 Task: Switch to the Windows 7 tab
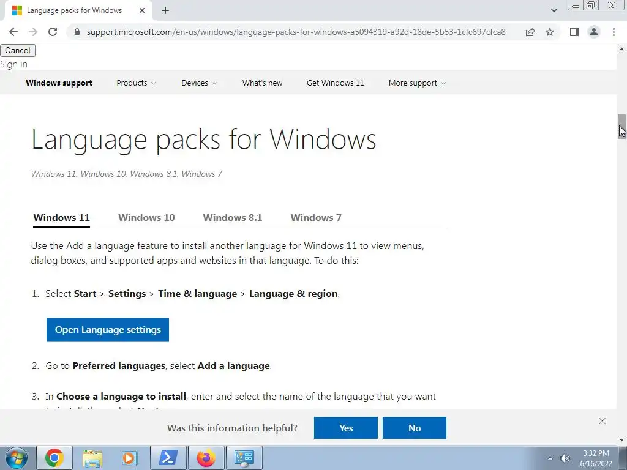(316, 218)
